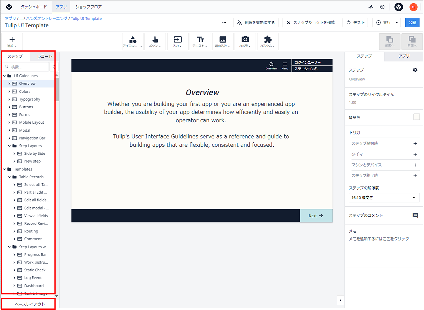
Task: Collapse the Step Layouts folder
Action: click(9, 146)
